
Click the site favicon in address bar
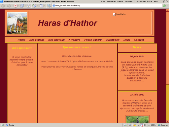tap(54, 6)
